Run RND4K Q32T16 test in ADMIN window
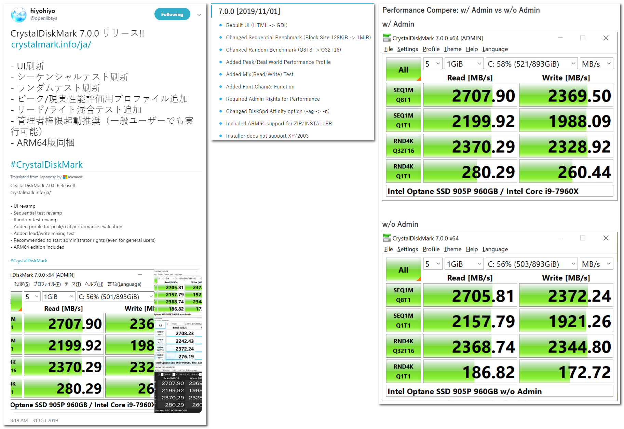Image resolution: width=624 pixels, height=429 pixels. point(404,146)
